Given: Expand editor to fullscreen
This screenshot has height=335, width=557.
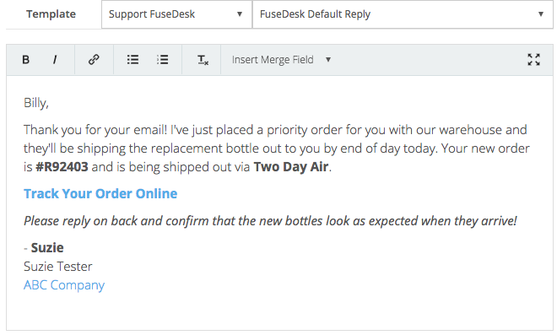Looking at the screenshot, I should [533, 60].
